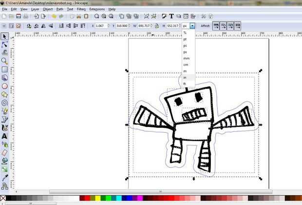Open the XML Editor icon
Viewport: 302px width, 205px height.
point(186,17)
